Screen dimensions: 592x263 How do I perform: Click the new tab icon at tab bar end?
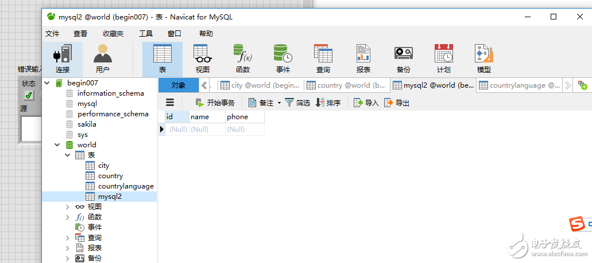click(x=583, y=85)
